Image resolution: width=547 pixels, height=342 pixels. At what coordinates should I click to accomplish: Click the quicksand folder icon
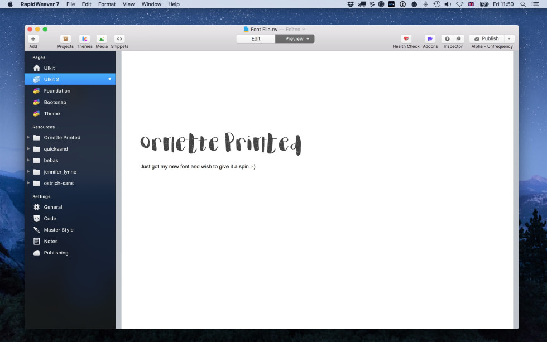pyautogui.click(x=37, y=149)
